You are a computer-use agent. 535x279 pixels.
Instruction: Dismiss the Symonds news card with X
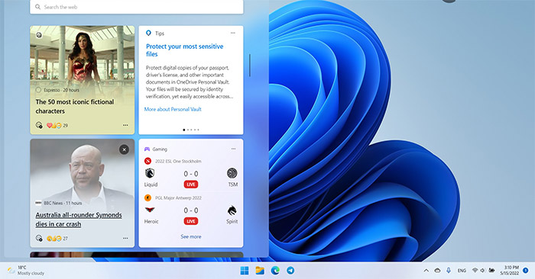click(x=124, y=149)
